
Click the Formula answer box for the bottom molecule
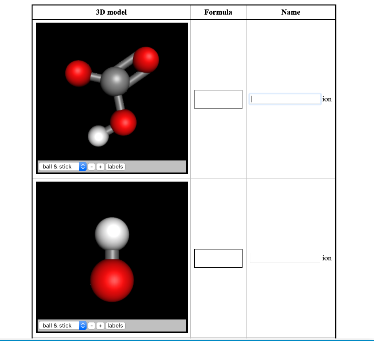pos(218,258)
